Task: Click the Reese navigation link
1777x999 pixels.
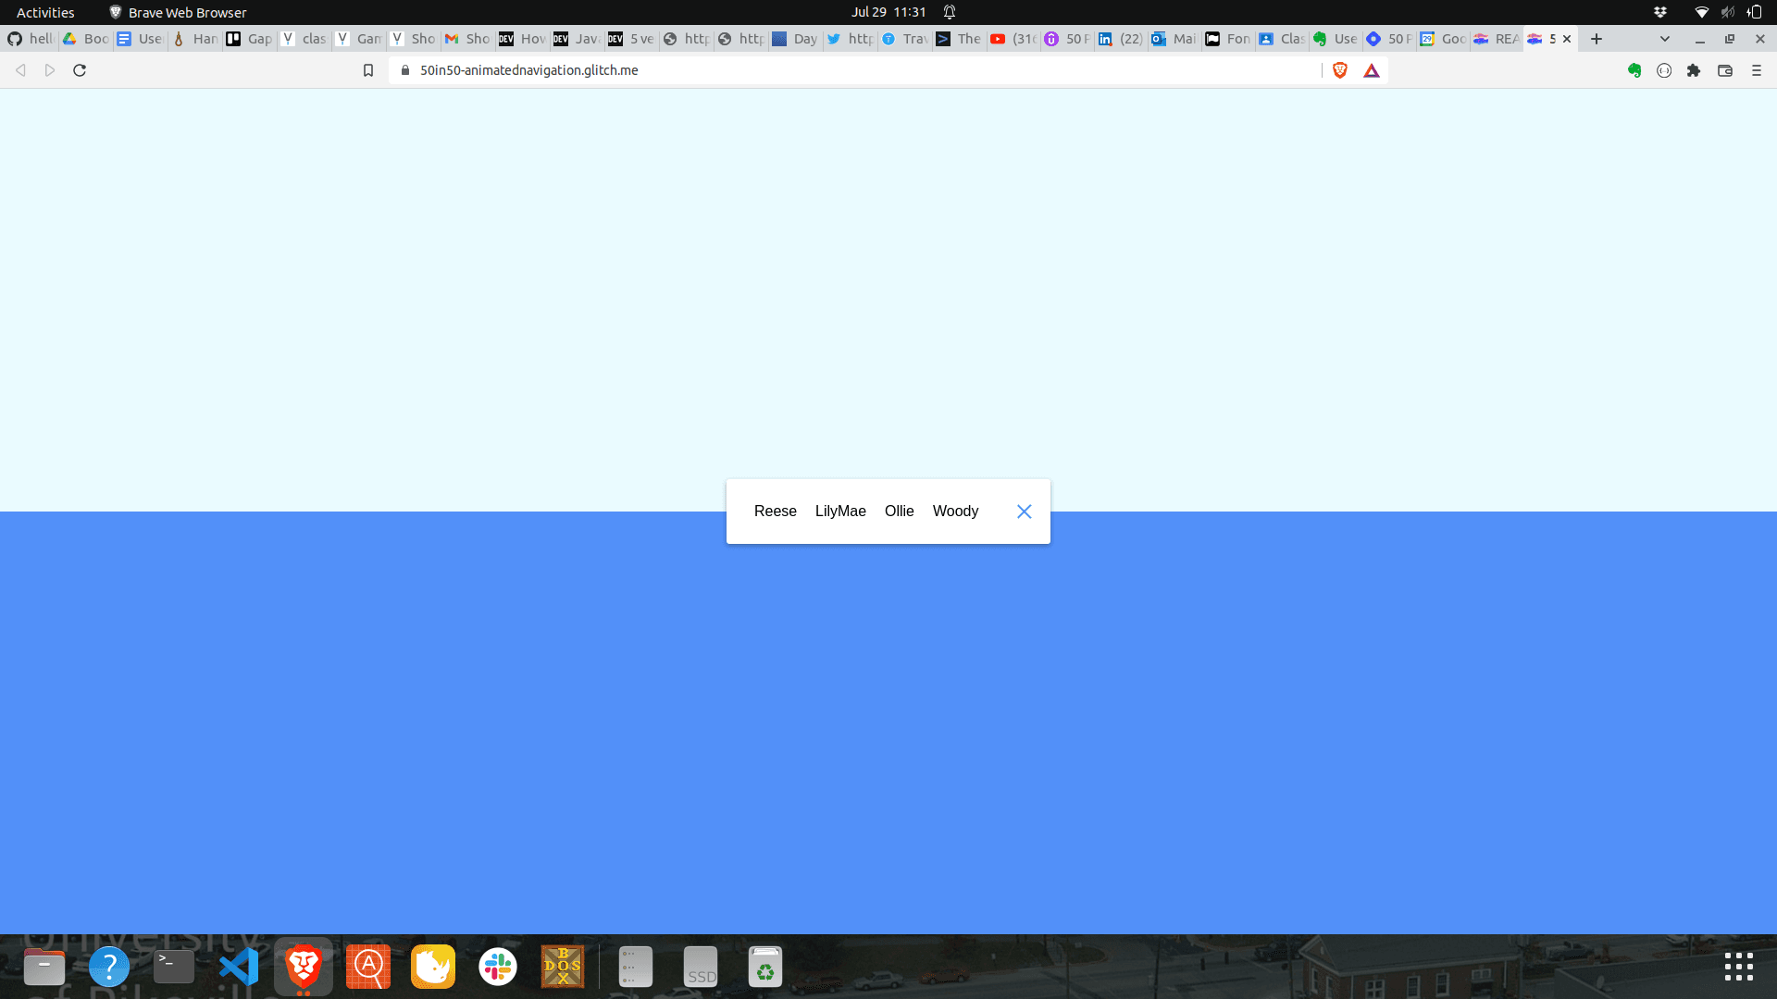Action: [775, 512]
